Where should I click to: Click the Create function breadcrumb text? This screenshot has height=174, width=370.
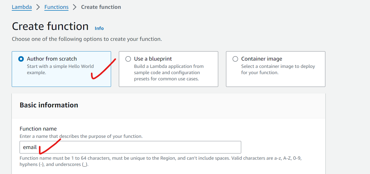click(x=101, y=7)
